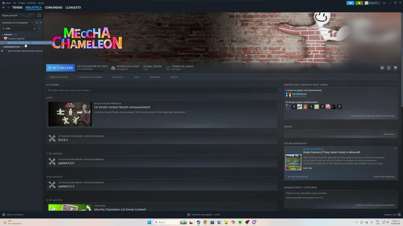403x226 pixels.
Task: Select the BIBLIOTECA tab
Action: point(34,8)
